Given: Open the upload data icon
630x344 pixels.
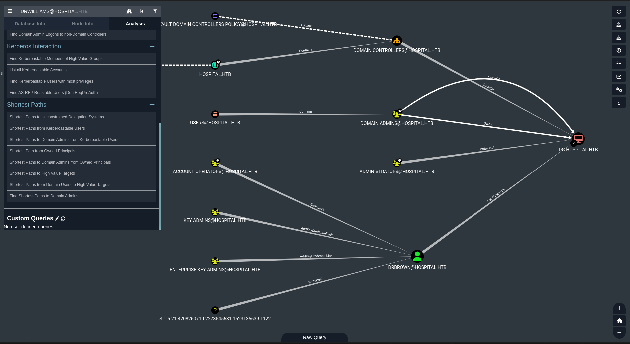Looking at the screenshot, I should [x=619, y=51].
